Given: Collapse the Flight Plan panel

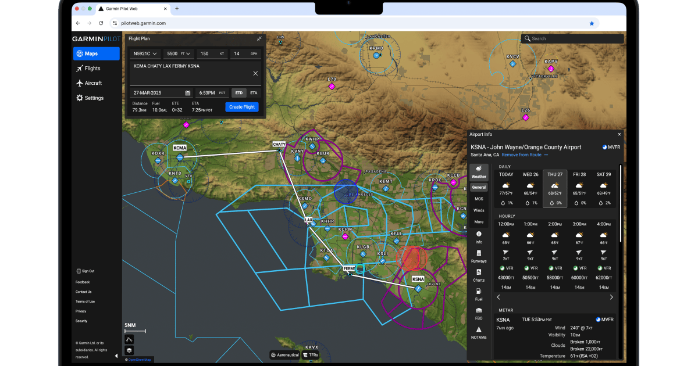Looking at the screenshot, I should pos(259,39).
